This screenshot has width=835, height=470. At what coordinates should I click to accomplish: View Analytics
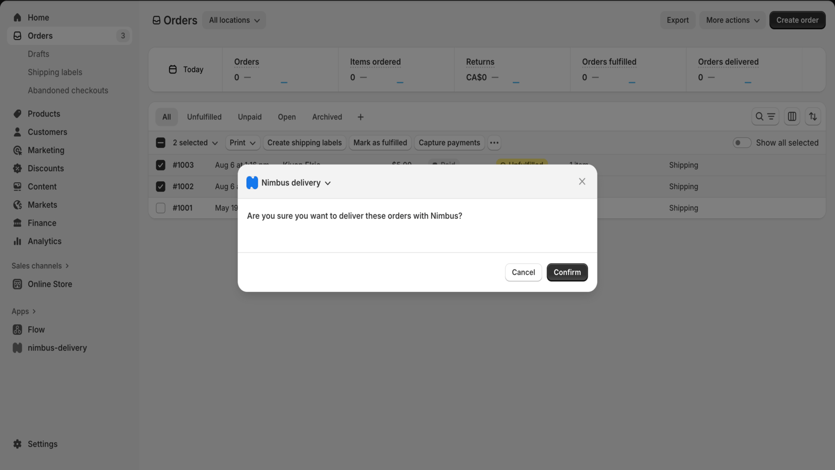point(44,241)
